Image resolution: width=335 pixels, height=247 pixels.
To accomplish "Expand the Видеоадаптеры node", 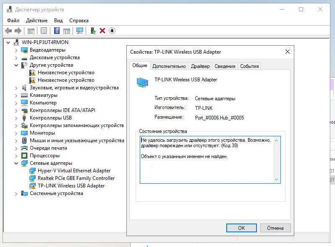I will (16, 50).
